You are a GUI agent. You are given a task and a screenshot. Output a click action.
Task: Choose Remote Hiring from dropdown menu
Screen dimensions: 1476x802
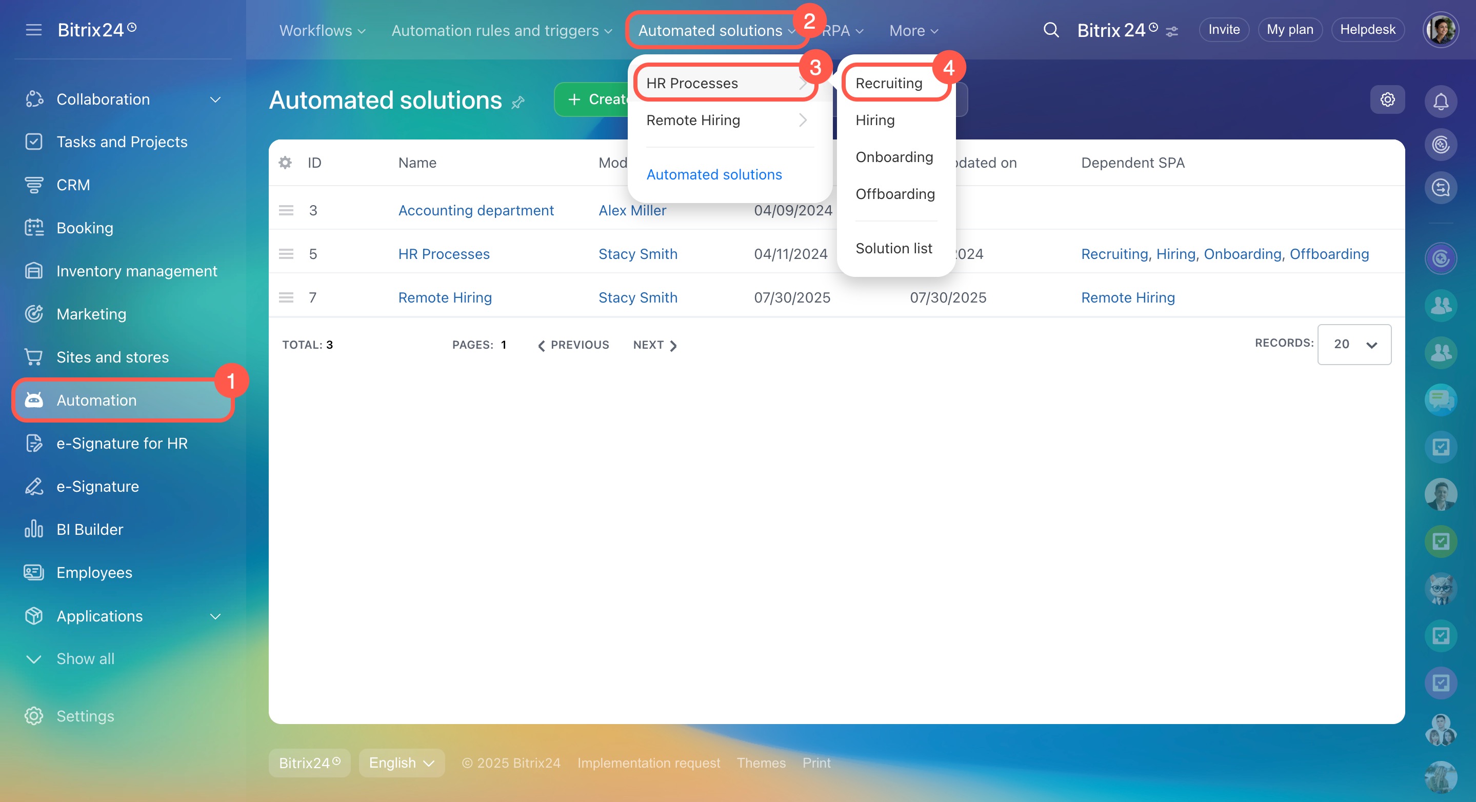click(x=693, y=121)
